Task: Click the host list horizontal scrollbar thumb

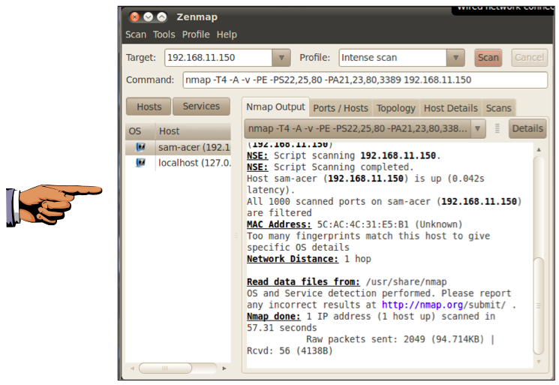Action: tap(165, 368)
